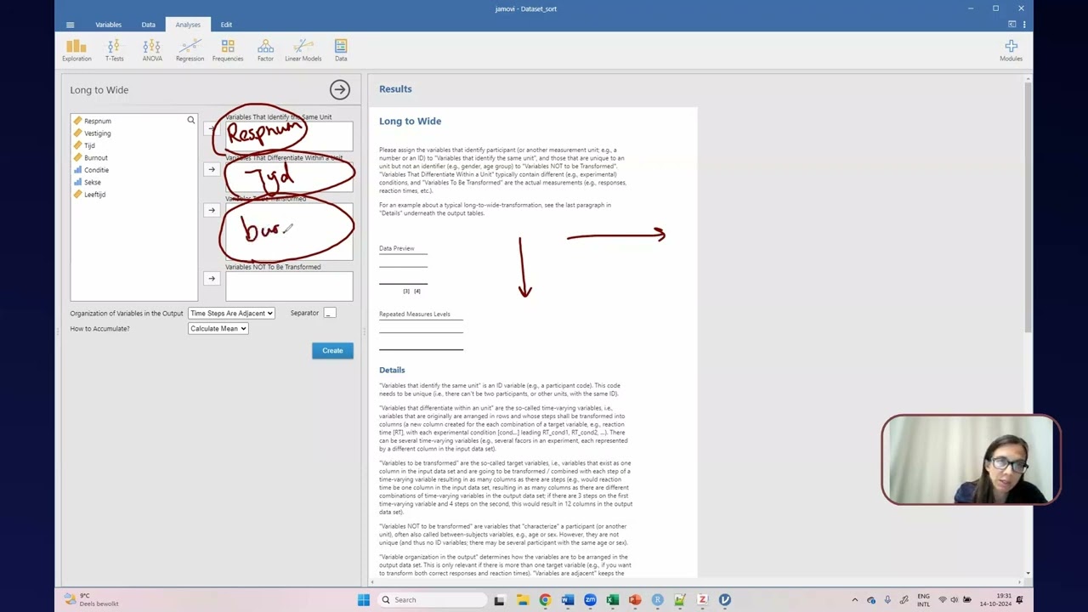
Task: Open the Data module menu in ribbon
Action: (x=341, y=50)
